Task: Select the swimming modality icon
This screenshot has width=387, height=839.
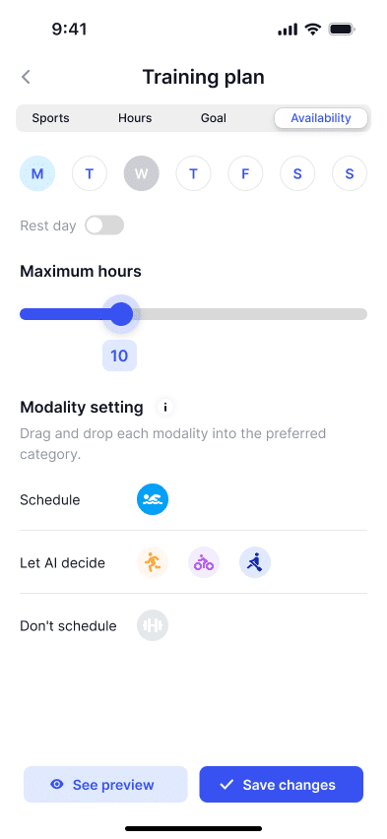Action: [153, 500]
